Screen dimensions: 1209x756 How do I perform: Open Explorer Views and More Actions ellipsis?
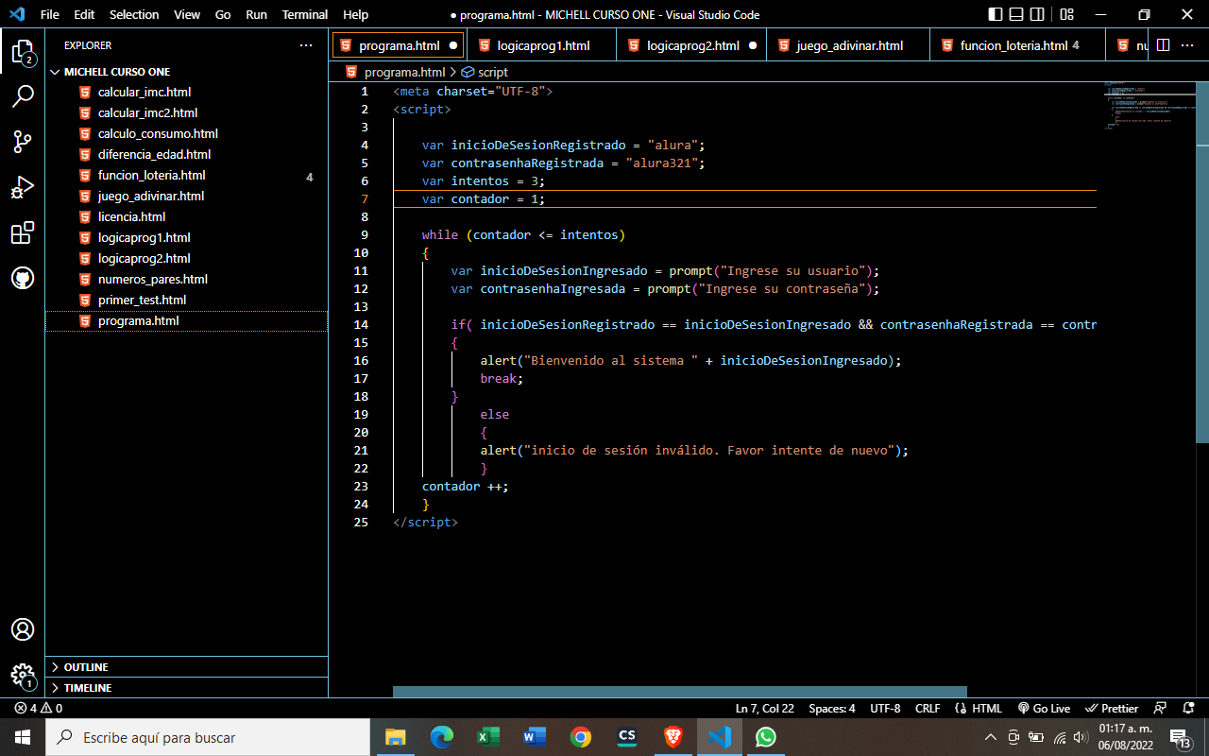(x=305, y=45)
